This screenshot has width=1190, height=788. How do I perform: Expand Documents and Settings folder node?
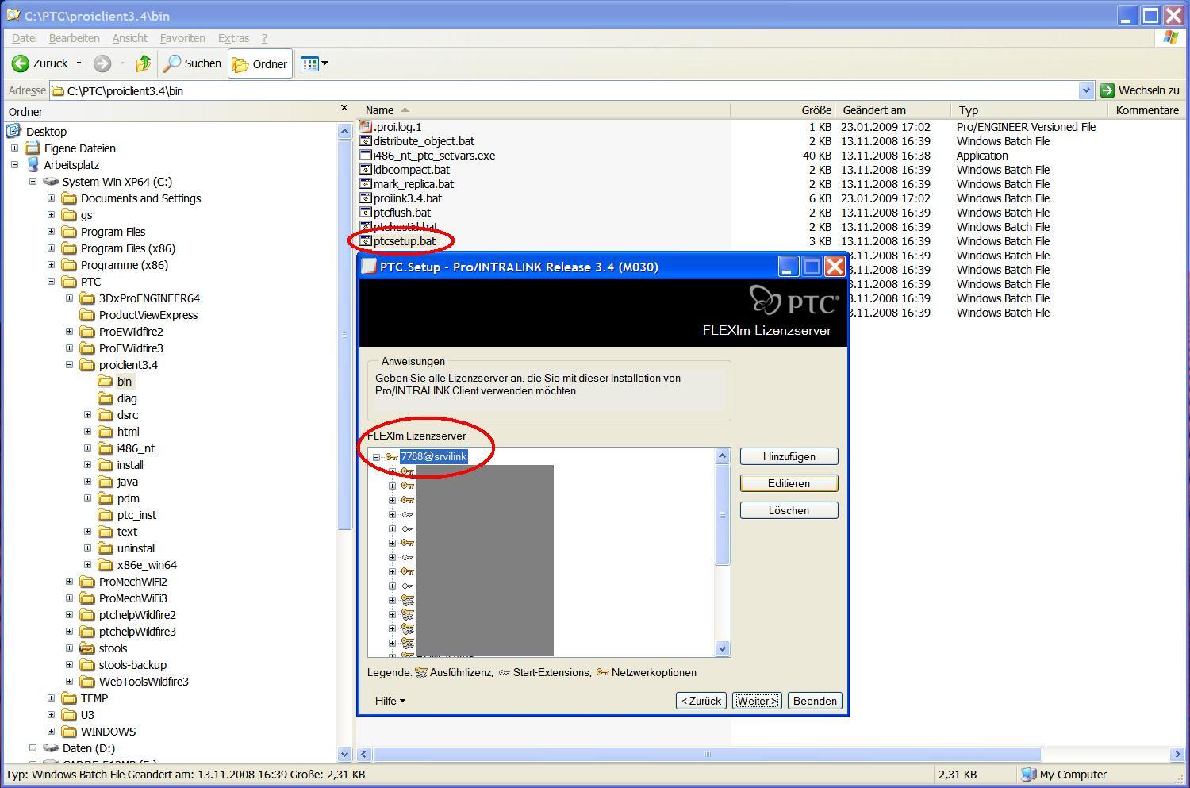[51, 198]
